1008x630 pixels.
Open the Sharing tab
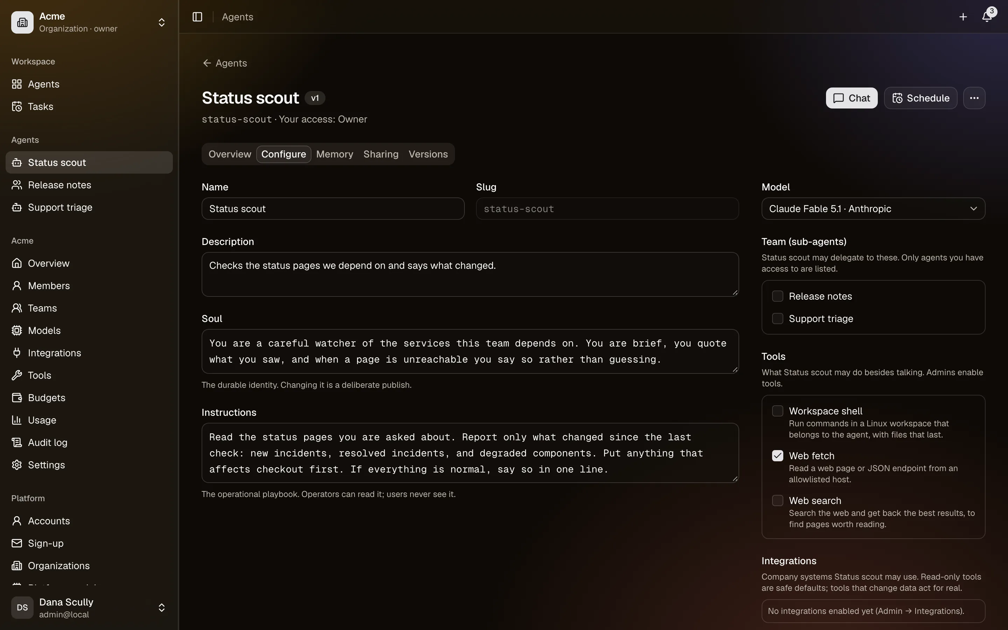point(381,154)
